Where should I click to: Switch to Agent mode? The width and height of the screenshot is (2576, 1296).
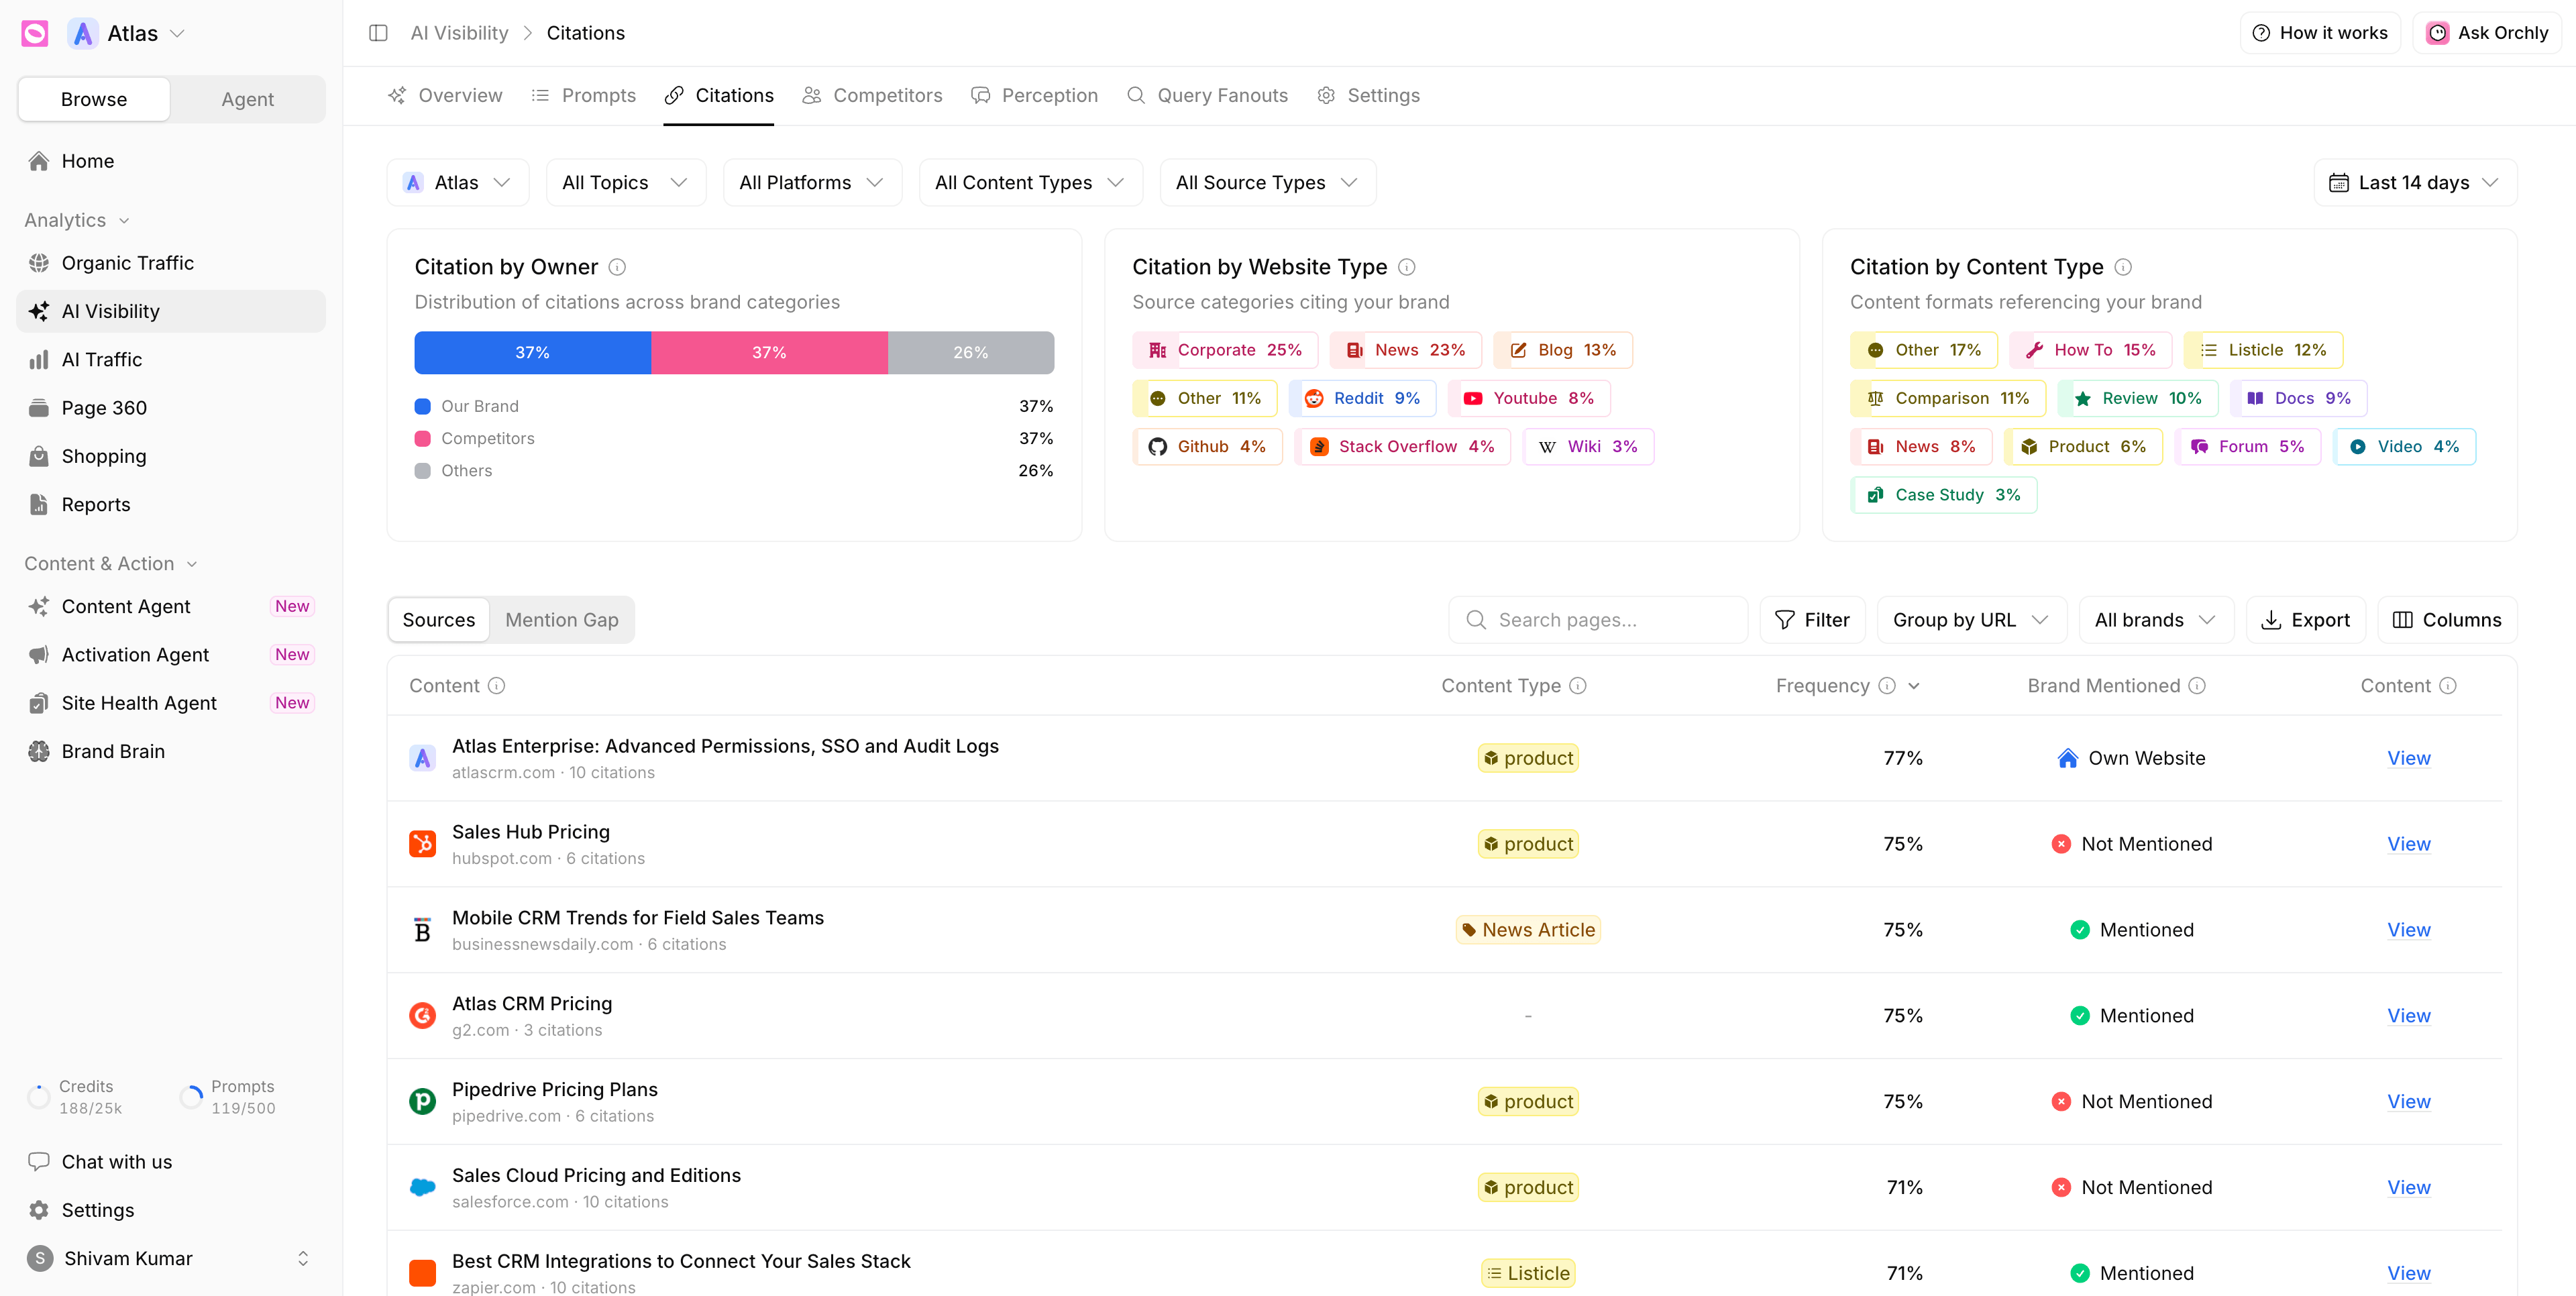pyautogui.click(x=247, y=99)
